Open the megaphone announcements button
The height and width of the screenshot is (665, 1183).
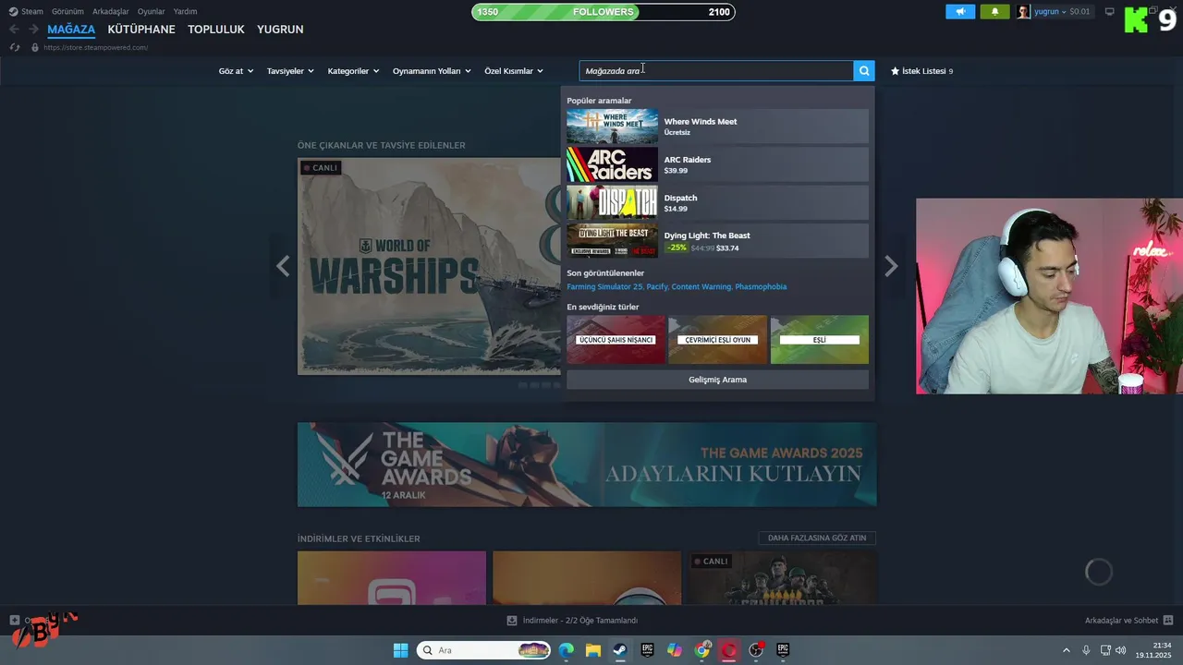960,12
